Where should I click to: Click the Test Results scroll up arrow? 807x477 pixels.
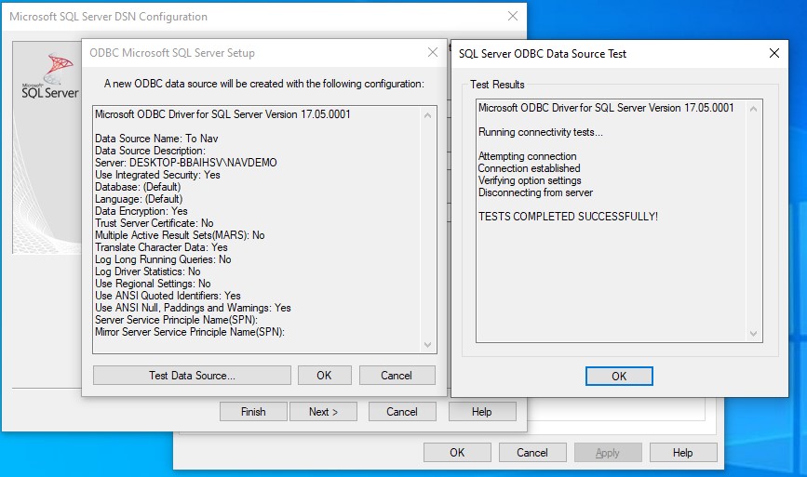[x=753, y=109]
